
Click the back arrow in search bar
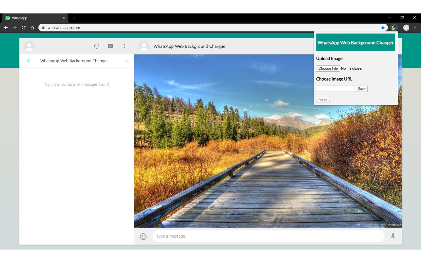coord(29,61)
